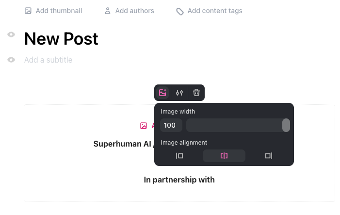
Task: Click the image width number field
Action: [171, 125]
